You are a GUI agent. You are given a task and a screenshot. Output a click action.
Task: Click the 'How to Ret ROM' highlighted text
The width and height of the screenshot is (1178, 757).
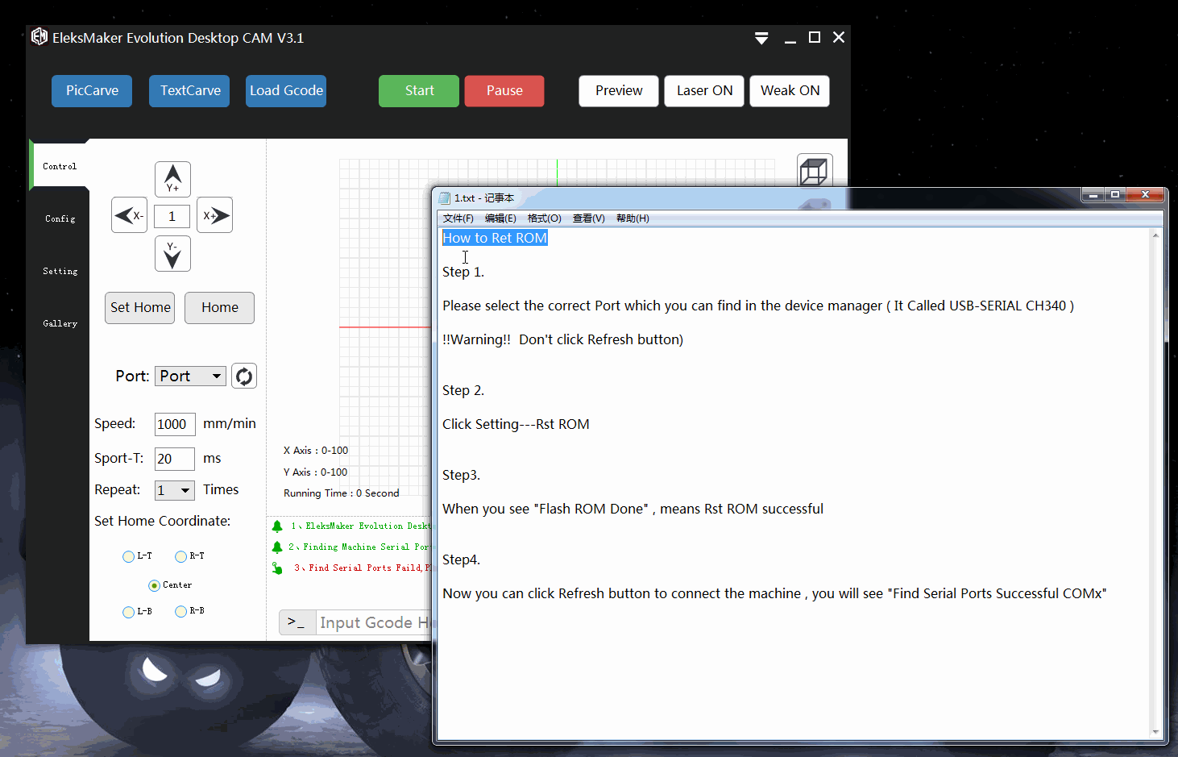click(495, 238)
